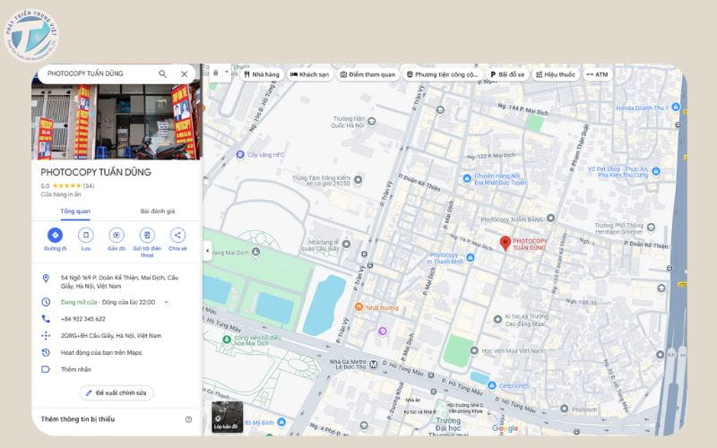Viewport: 717px width, 448px height.
Task: Click the Nhà Ga Metro Lê Đức Thọ marker
Action: click(374, 365)
